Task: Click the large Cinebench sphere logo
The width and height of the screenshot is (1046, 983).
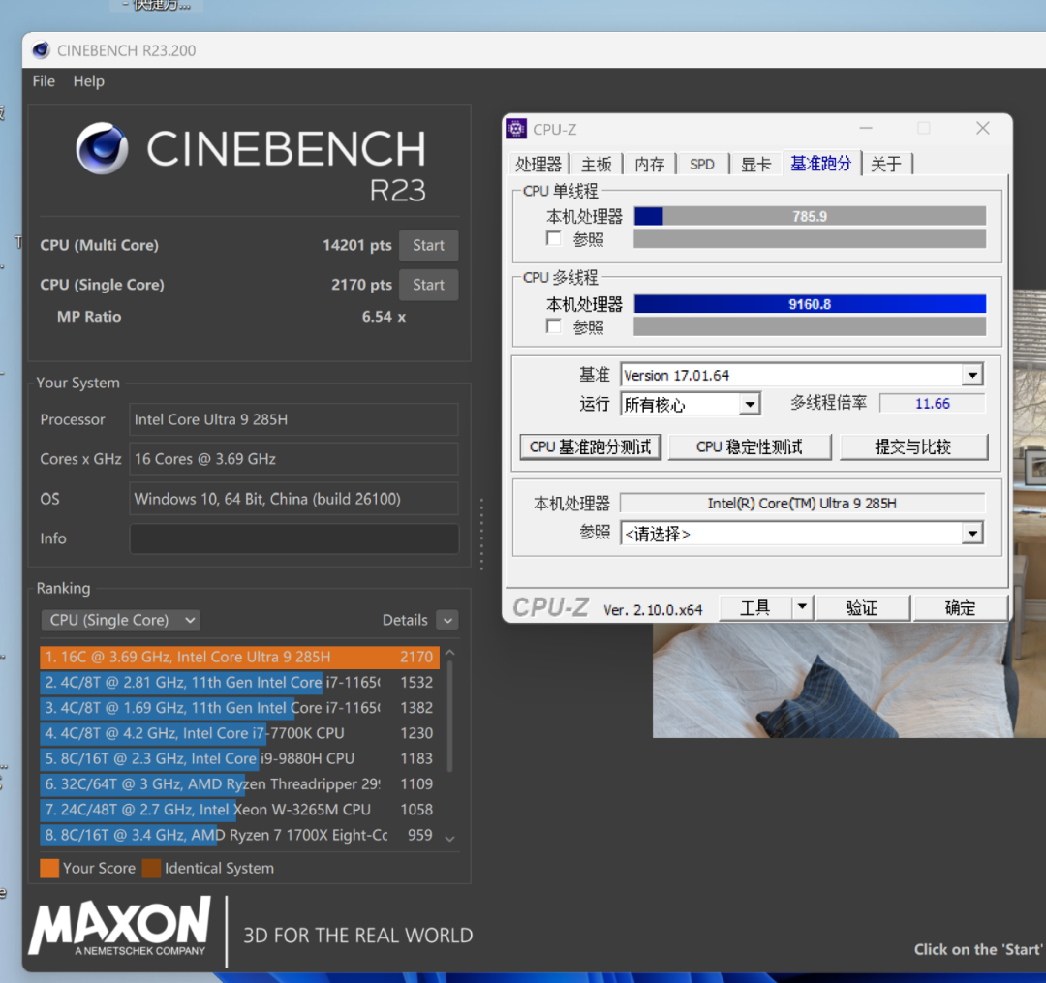Action: tap(102, 148)
